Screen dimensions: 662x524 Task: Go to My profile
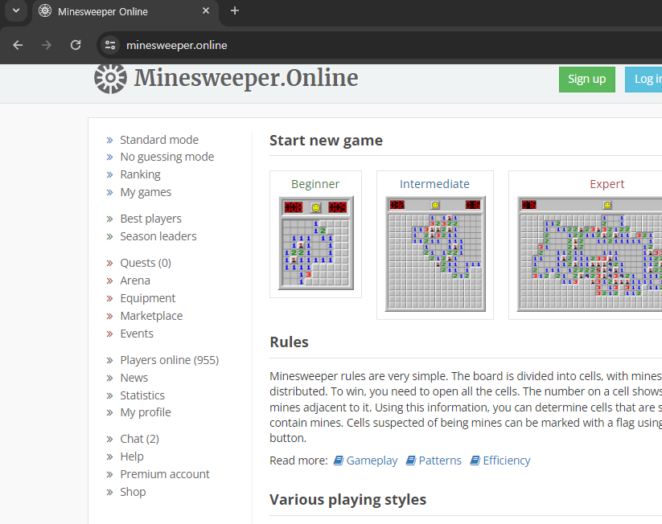coord(146,412)
